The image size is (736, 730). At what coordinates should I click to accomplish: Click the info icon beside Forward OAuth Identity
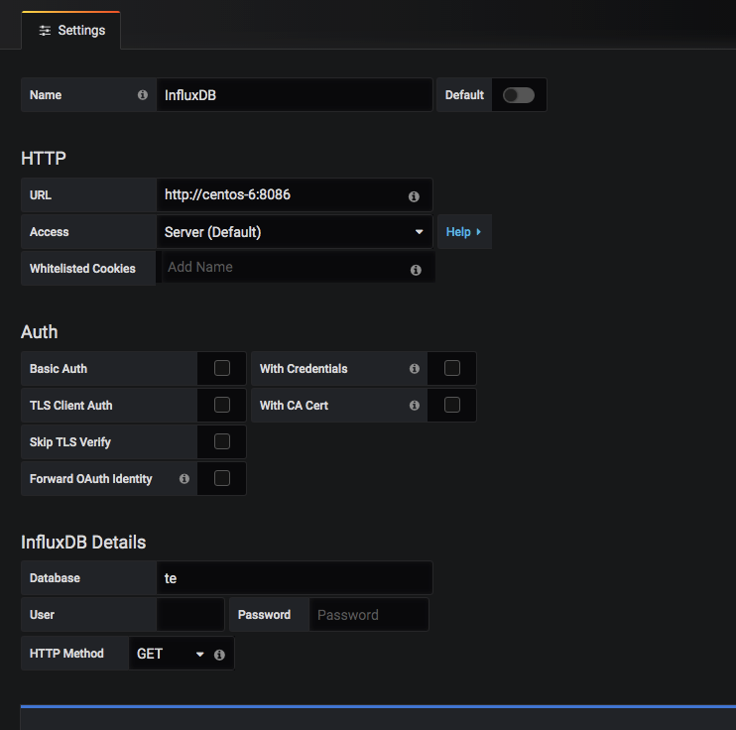(x=184, y=478)
